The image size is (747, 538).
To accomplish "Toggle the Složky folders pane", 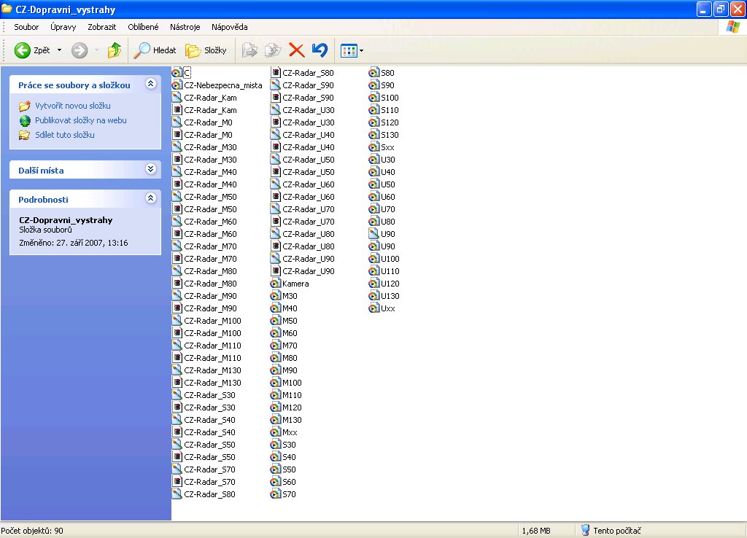I will pyautogui.click(x=206, y=50).
